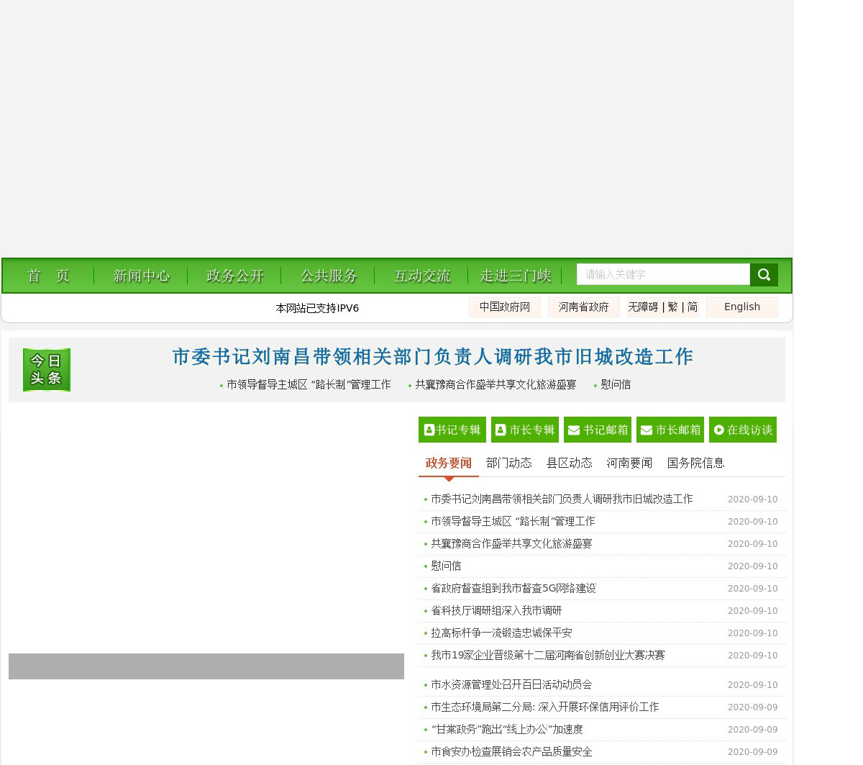Go to 走进三门峡 navigation item
863x765 pixels.
515,276
